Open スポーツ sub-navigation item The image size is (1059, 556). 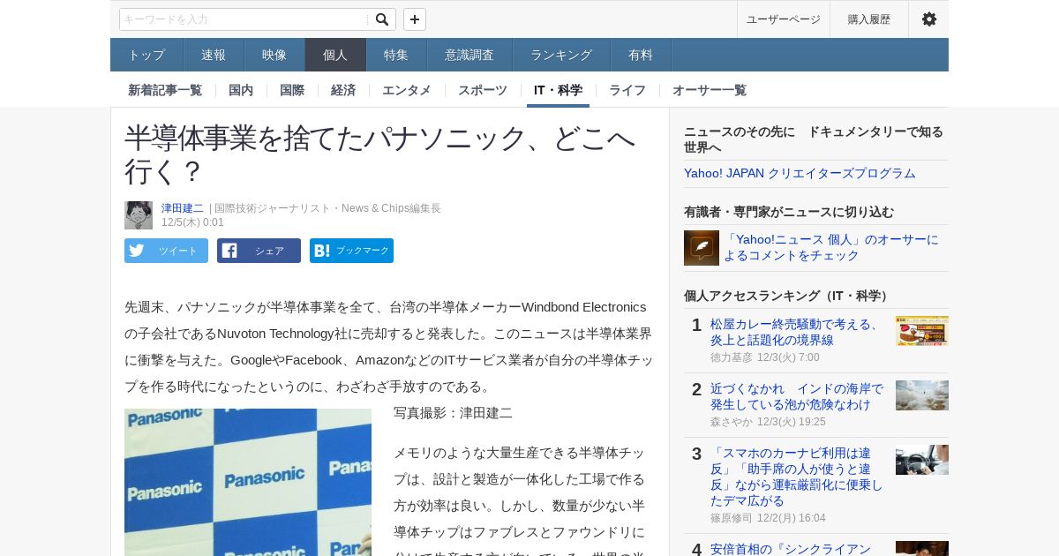click(x=483, y=90)
